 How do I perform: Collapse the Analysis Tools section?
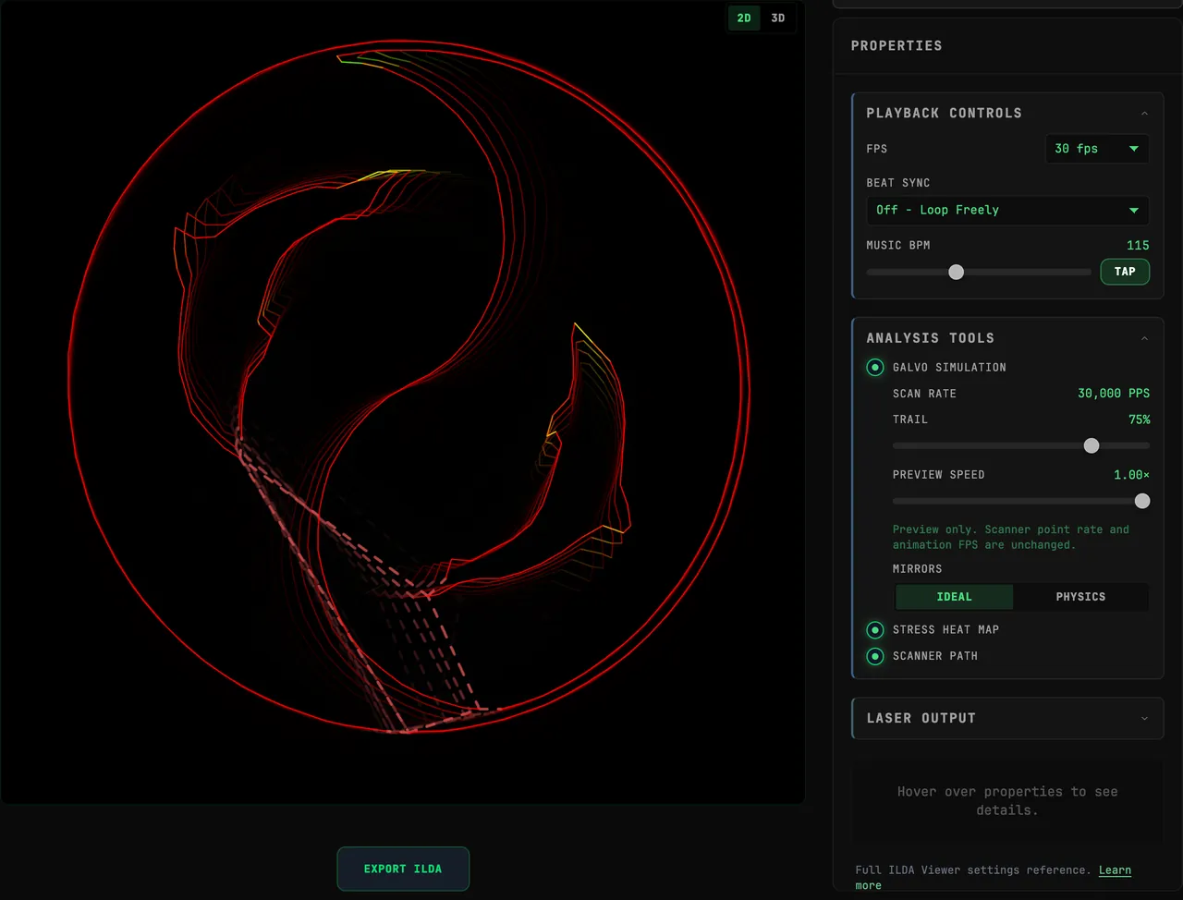tap(1144, 339)
